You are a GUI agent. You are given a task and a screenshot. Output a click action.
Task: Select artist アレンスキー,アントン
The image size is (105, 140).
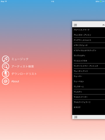(89, 35)
